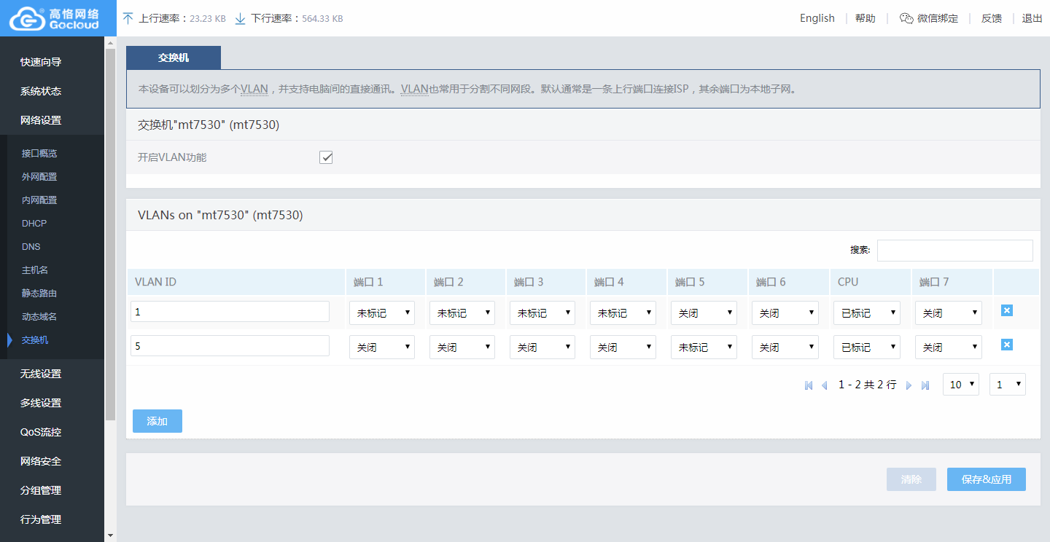The image size is (1050, 542).
Task: Delete the VLAN 1 row
Action: coord(1006,311)
